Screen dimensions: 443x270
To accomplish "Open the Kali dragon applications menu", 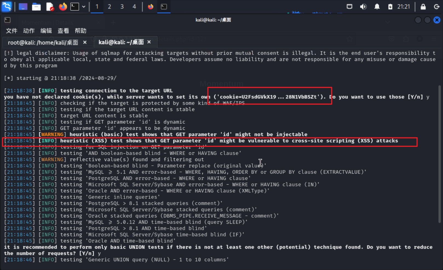I will pos(7,7).
